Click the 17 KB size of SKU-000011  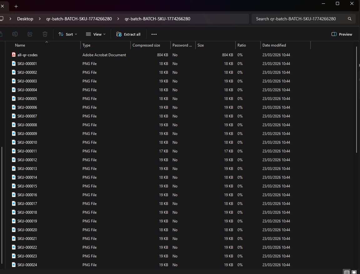click(x=228, y=151)
